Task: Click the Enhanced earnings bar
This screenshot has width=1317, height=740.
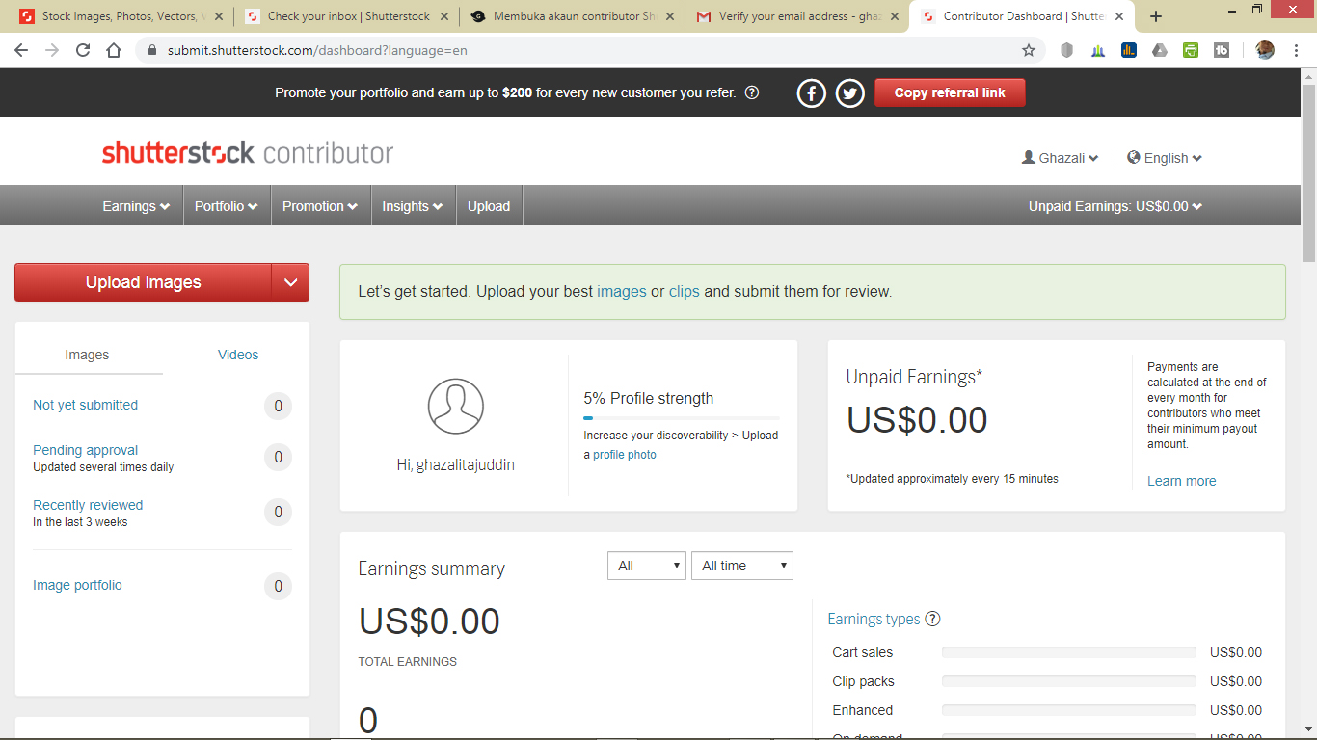Action: [x=1068, y=711]
